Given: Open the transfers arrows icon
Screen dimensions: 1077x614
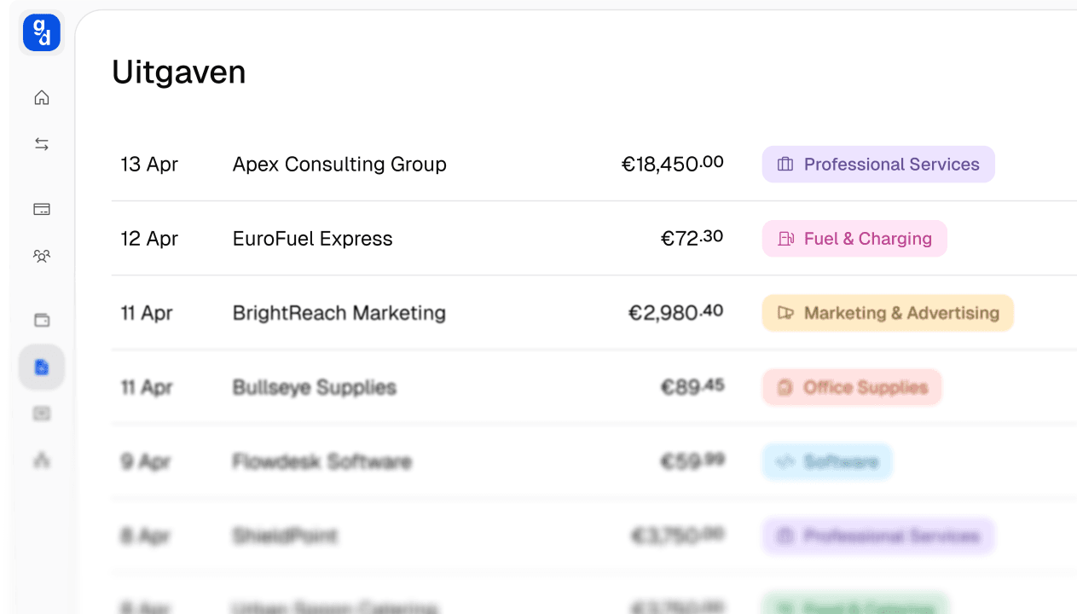Looking at the screenshot, I should tap(42, 144).
